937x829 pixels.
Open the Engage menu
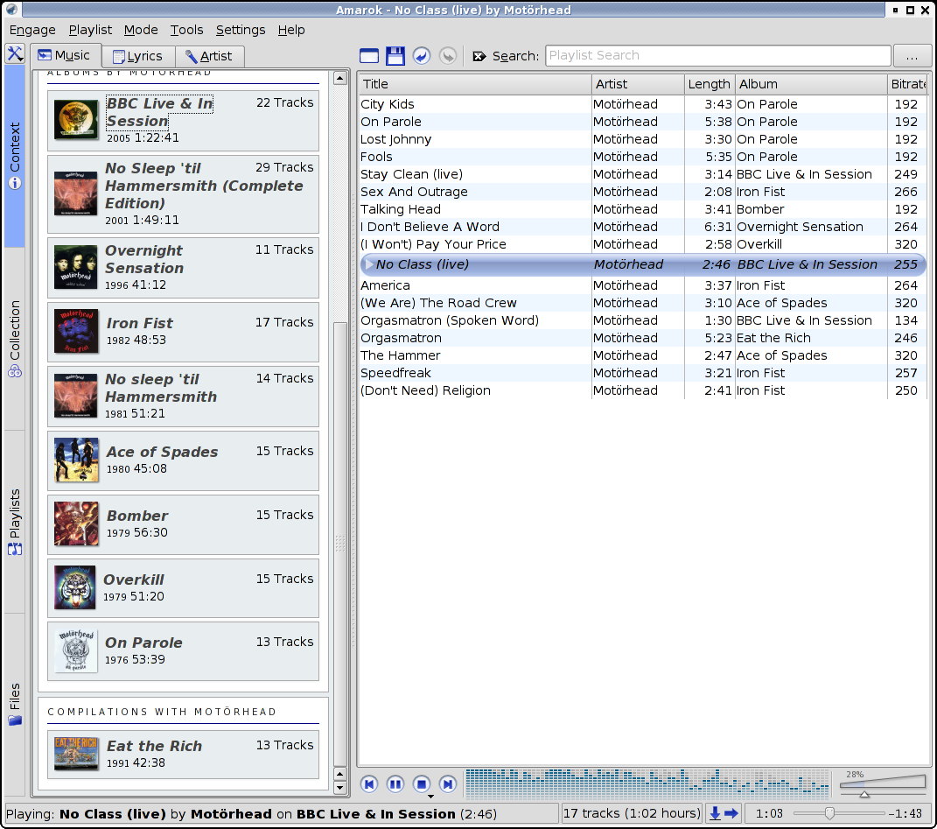coord(32,30)
